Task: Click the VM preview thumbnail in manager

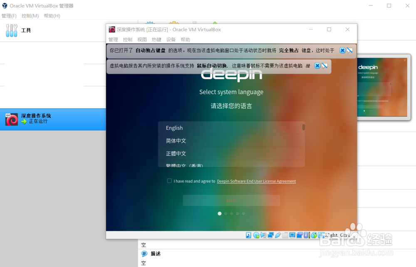Action: tap(382, 87)
